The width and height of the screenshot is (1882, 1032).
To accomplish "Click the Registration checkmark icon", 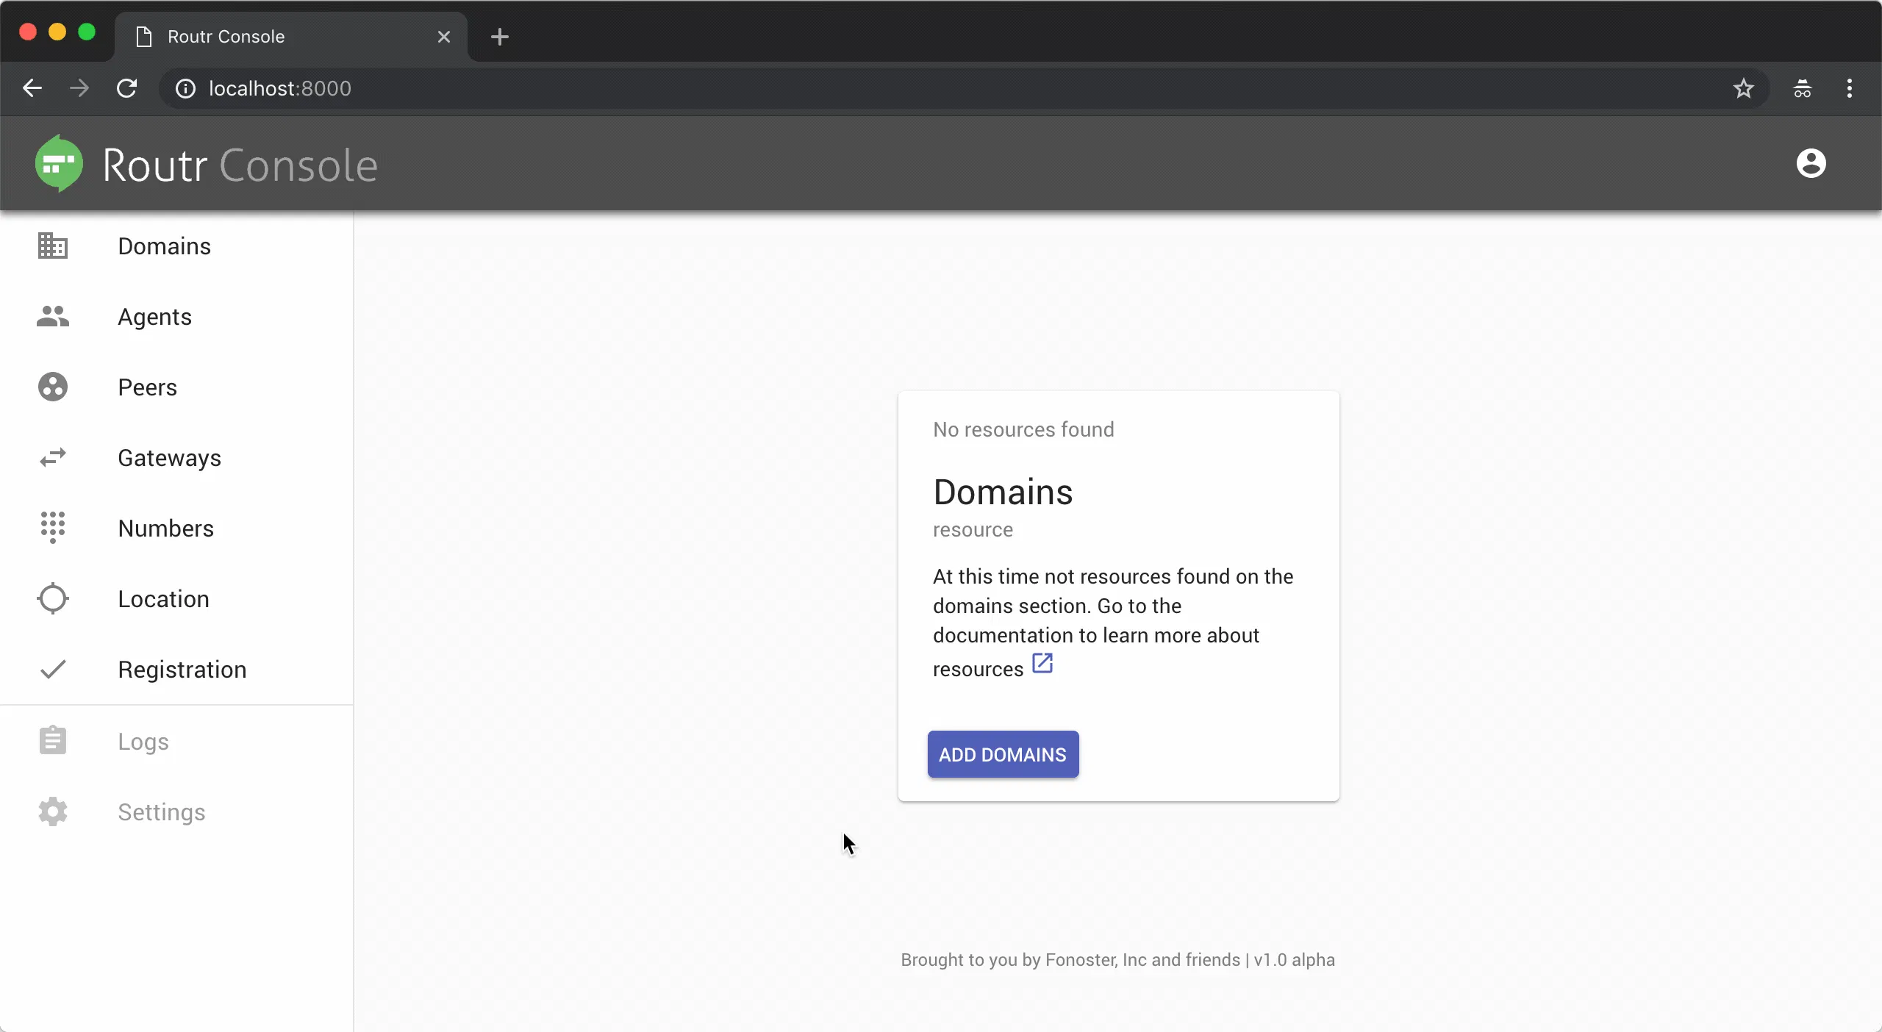I will (x=53, y=669).
